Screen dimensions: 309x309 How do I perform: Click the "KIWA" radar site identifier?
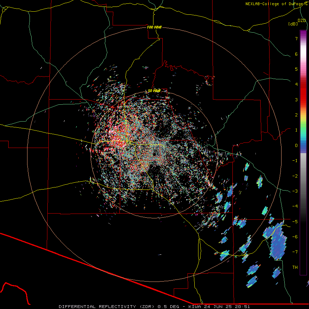(195, 307)
